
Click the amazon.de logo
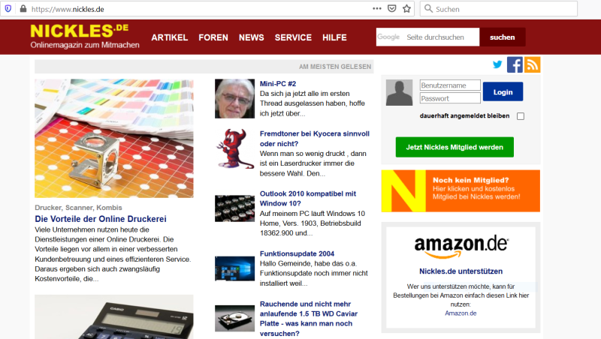click(x=461, y=247)
